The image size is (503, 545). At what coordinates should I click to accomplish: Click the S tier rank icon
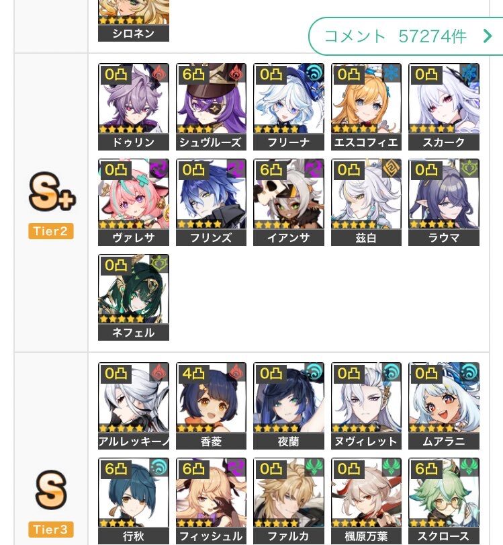click(x=51, y=489)
